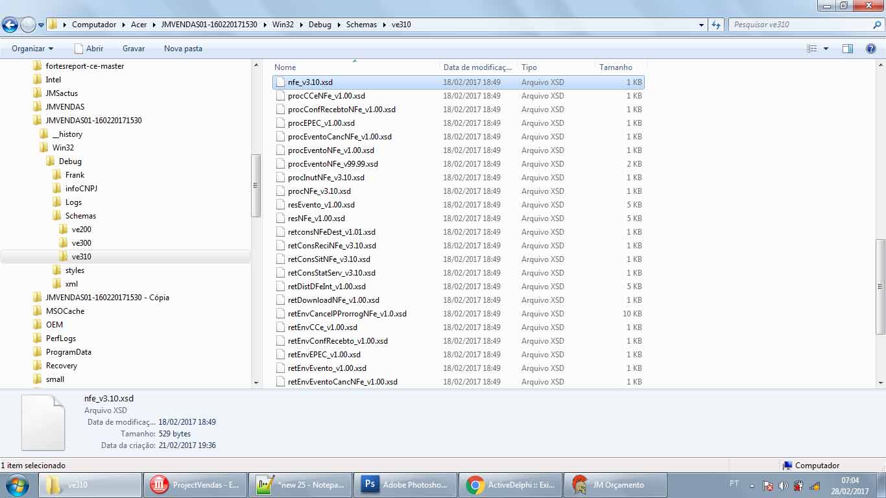Image resolution: width=886 pixels, height=498 pixels.
Task: Create a folder with Nova pasta
Action: 183,49
